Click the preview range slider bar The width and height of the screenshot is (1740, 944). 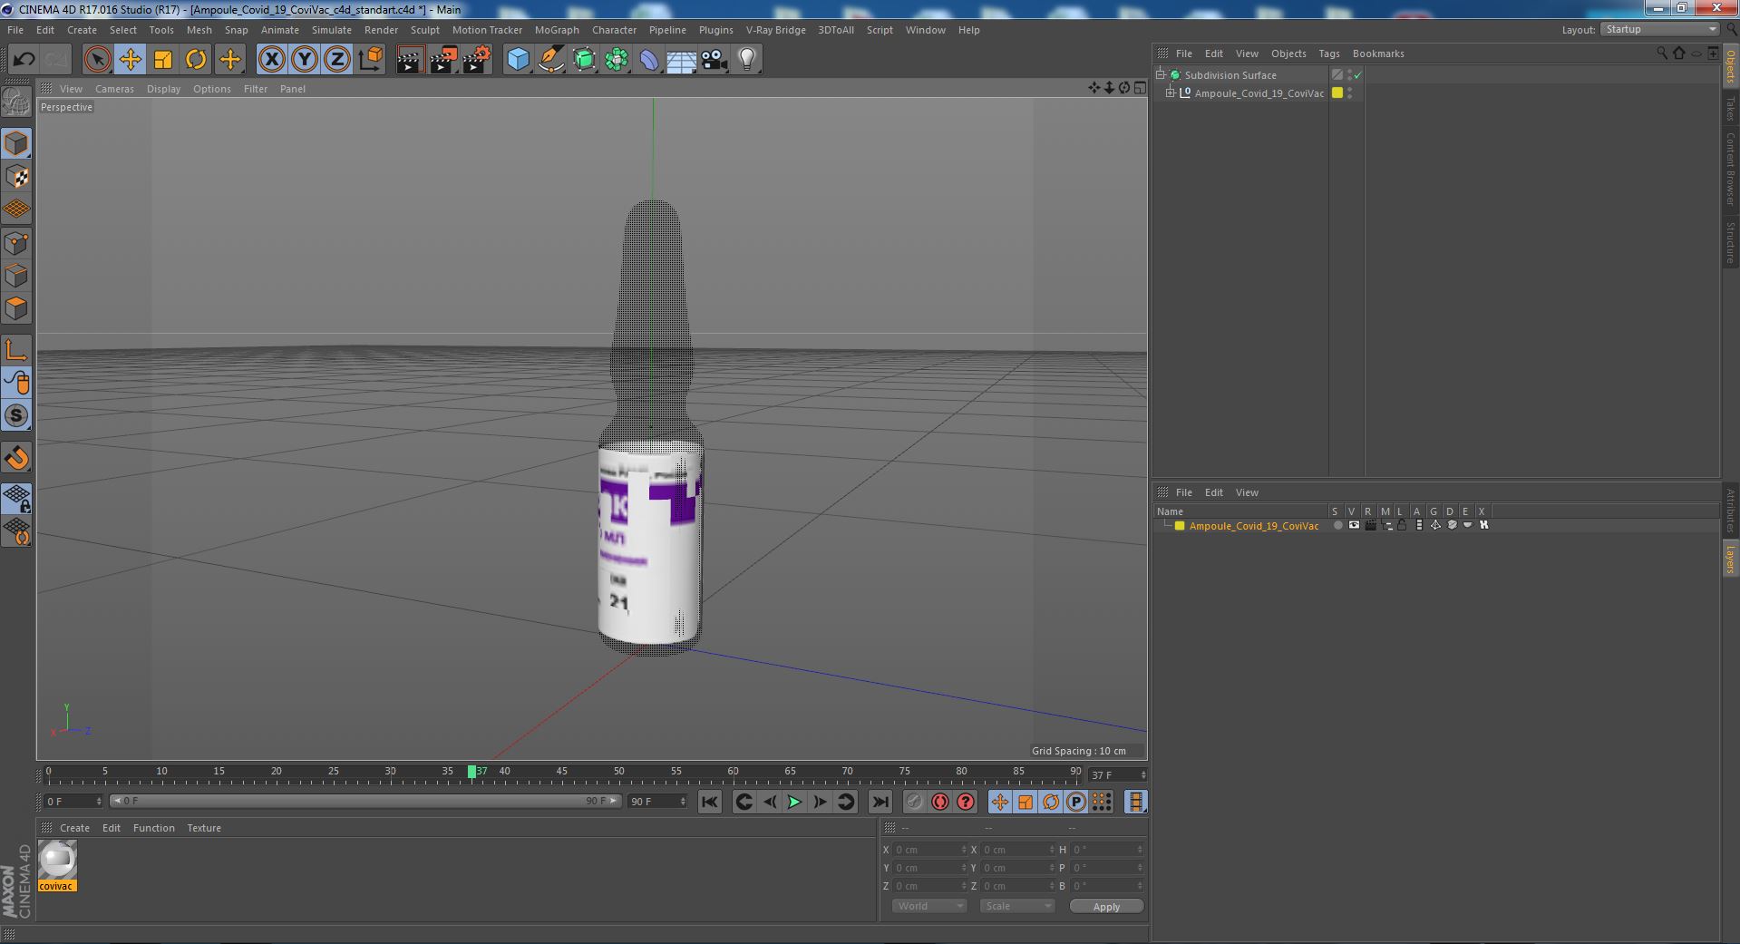(365, 801)
